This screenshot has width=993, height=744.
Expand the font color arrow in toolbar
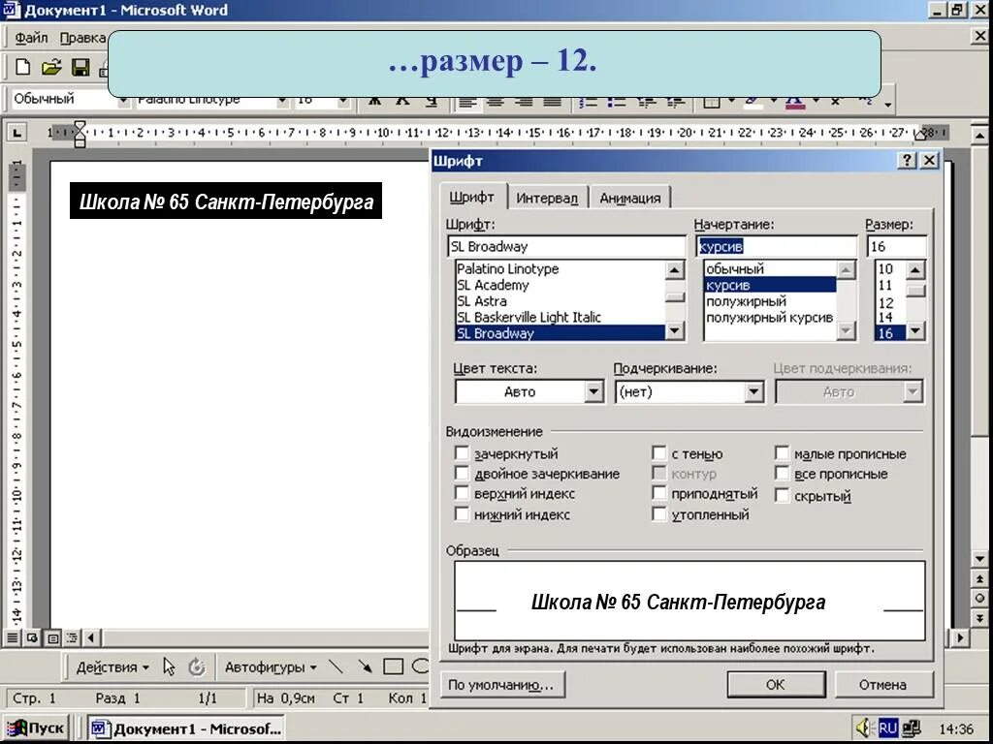coord(816,100)
